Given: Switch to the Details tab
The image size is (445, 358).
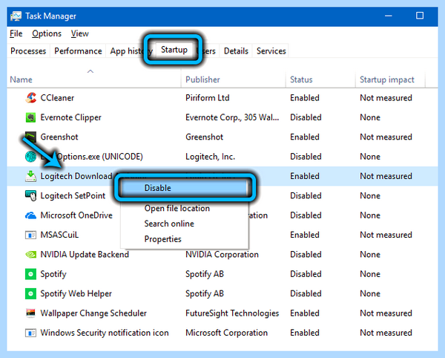Looking at the screenshot, I should pos(236,51).
